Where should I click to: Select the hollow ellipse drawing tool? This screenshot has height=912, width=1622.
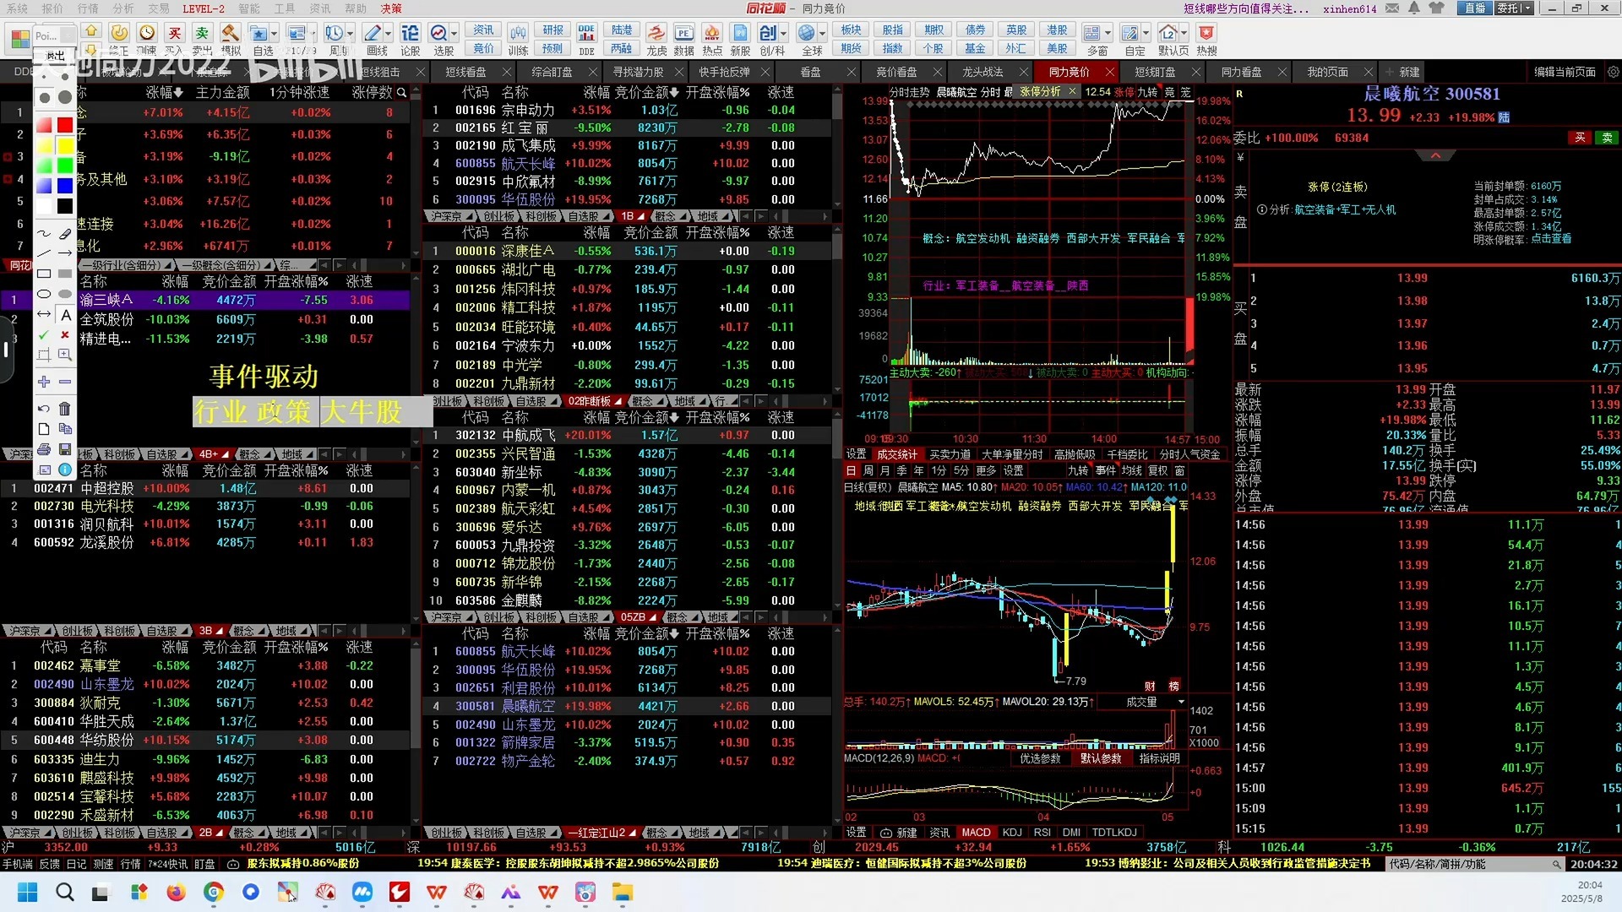(44, 294)
